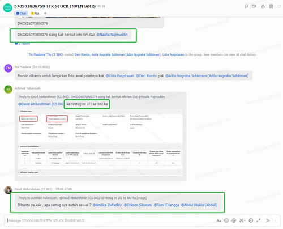Open the sidebar panel icon in header
The height and width of the screenshot is (229, 283).
271,6
